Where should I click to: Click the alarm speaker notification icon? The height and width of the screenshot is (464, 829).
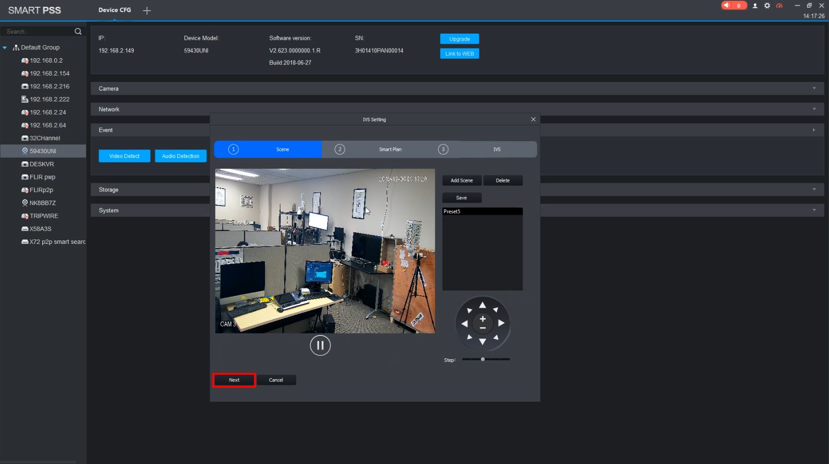[x=727, y=5]
